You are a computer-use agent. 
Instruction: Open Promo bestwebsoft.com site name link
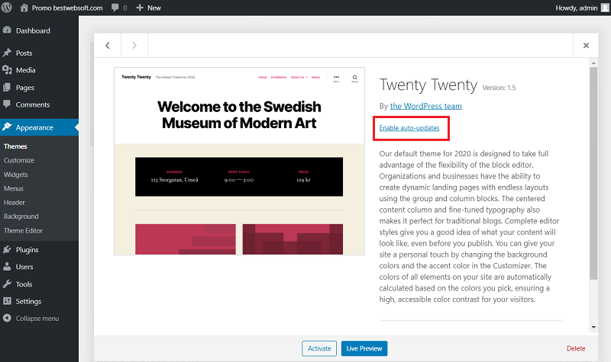click(67, 8)
